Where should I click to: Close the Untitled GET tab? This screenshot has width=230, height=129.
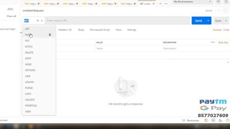click(153, 4)
